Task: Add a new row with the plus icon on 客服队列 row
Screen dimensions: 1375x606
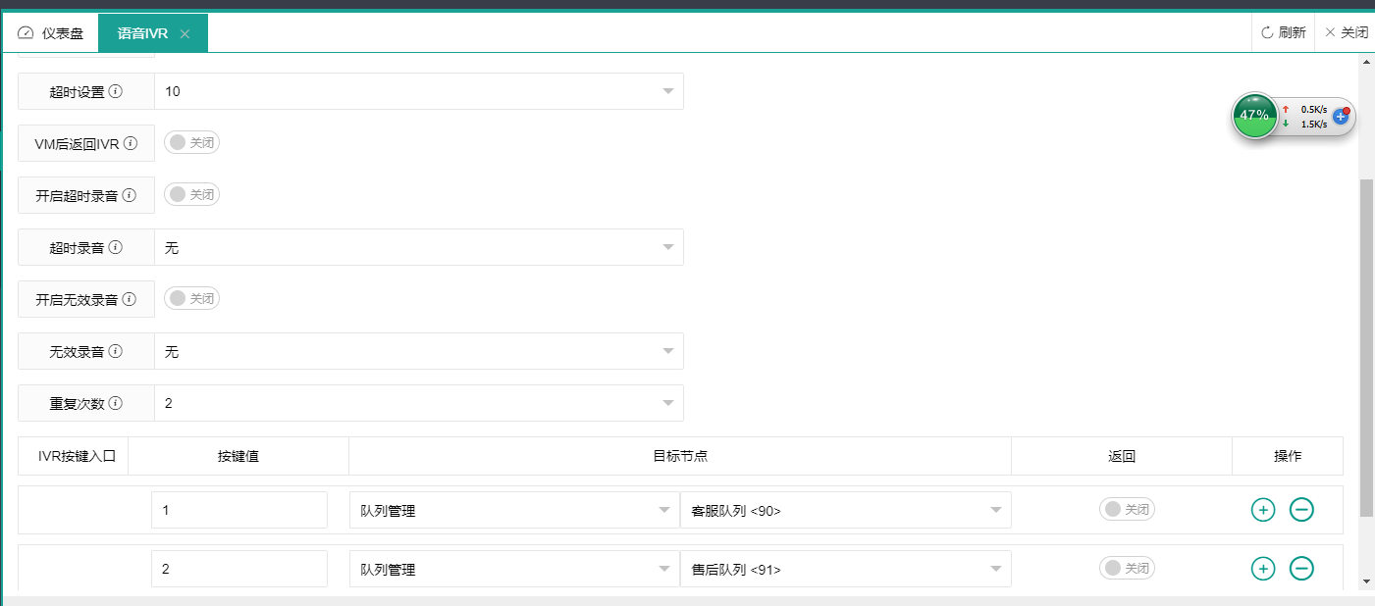Action: 1263,509
